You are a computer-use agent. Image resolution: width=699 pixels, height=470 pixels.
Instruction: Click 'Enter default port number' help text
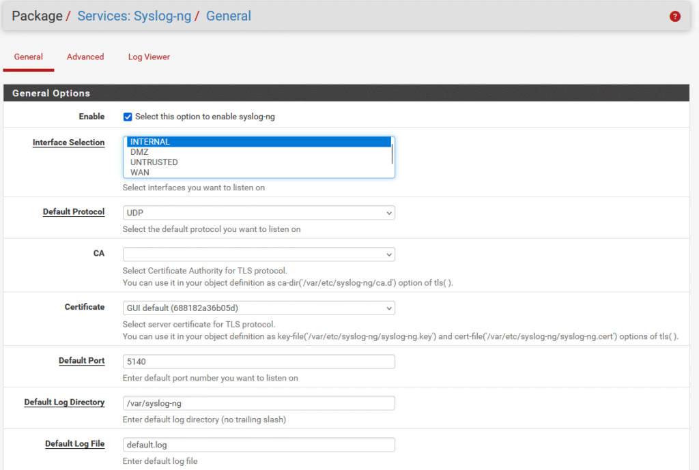(x=210, y=378)
